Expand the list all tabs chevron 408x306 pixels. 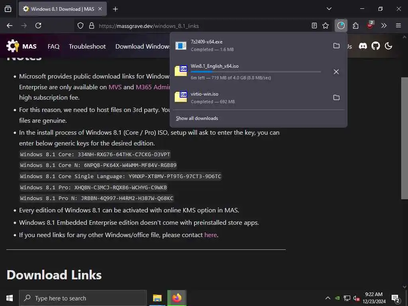329,9
